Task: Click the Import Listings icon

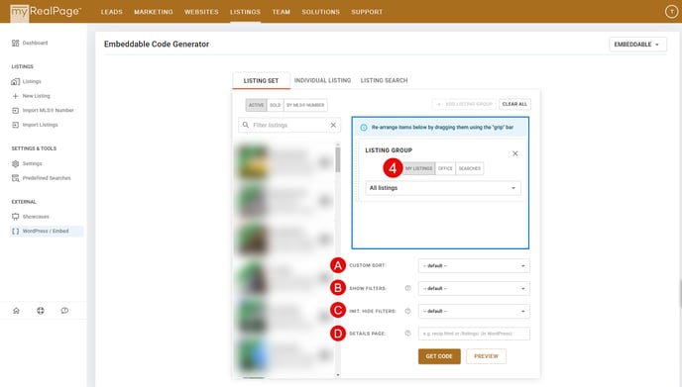Action: [x=15, y=125]
